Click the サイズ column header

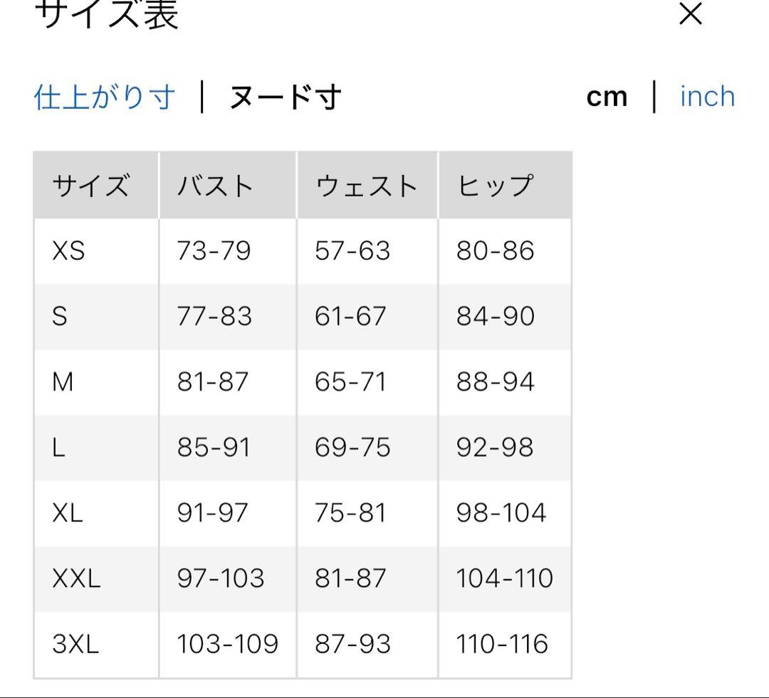point(90,186)
